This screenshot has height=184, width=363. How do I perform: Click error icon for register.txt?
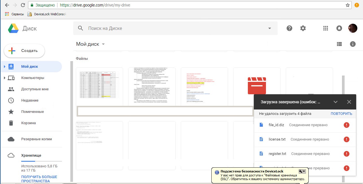point(346,154)
